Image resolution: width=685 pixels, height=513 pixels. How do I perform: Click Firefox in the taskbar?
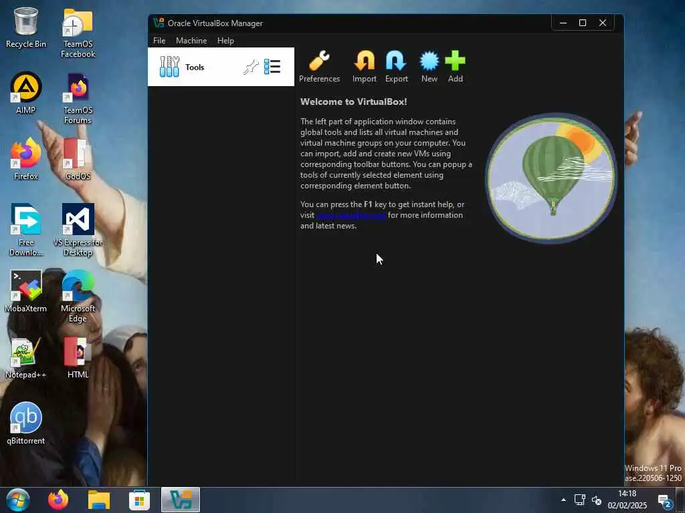[x=58, y=500]
